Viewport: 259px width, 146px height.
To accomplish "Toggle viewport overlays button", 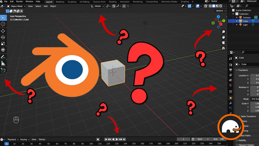I will (198, 6).
